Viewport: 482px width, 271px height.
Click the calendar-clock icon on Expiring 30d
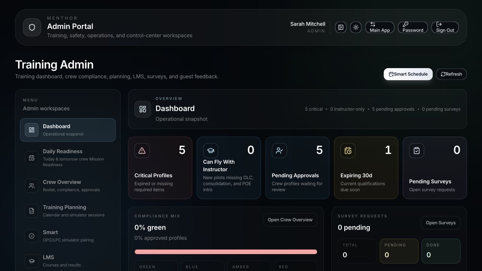[348, 151]
